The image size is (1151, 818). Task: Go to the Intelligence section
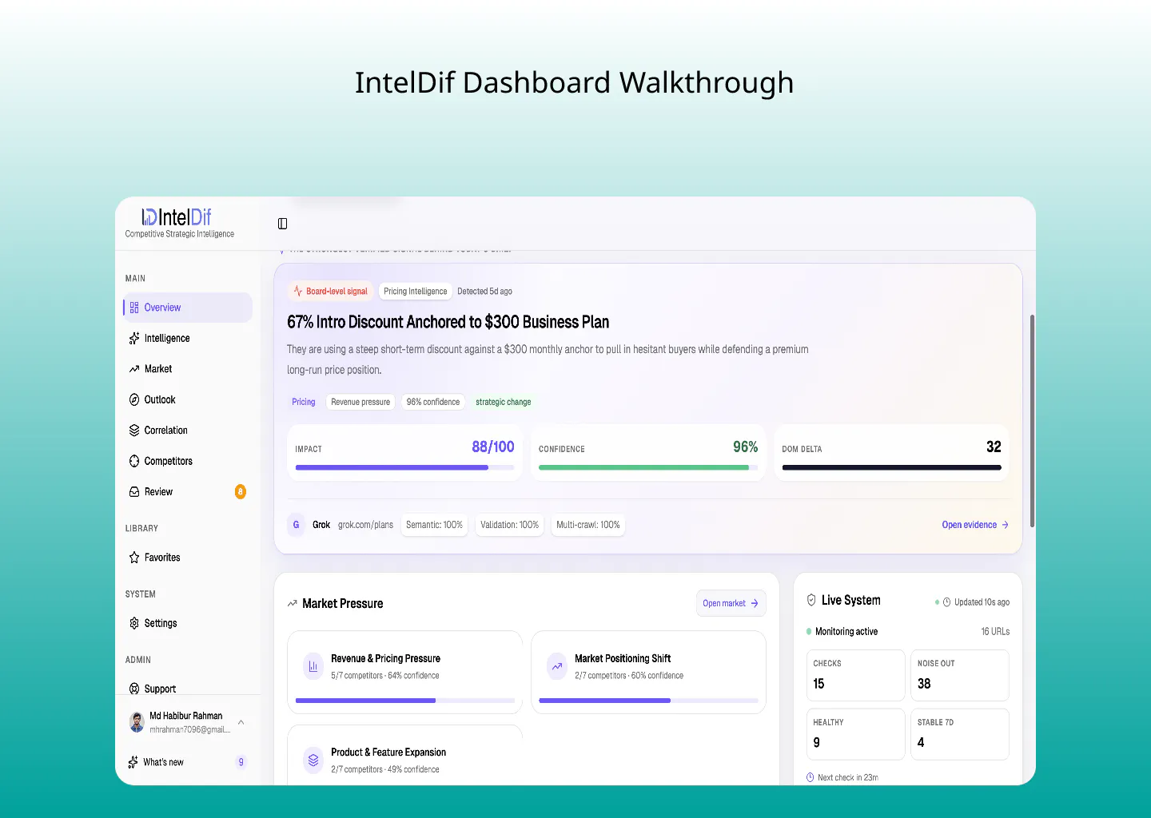(x=188, y=339)
